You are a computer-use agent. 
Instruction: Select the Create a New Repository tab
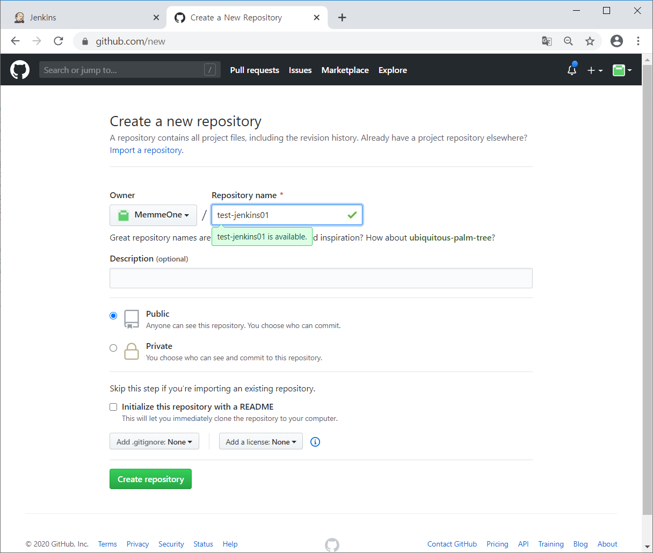247,18
